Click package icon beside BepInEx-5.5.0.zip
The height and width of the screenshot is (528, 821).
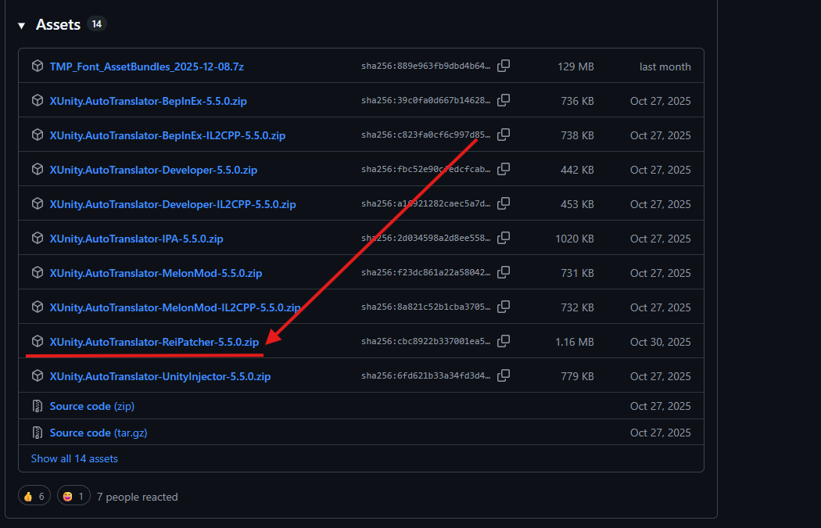tap(38, 100)
